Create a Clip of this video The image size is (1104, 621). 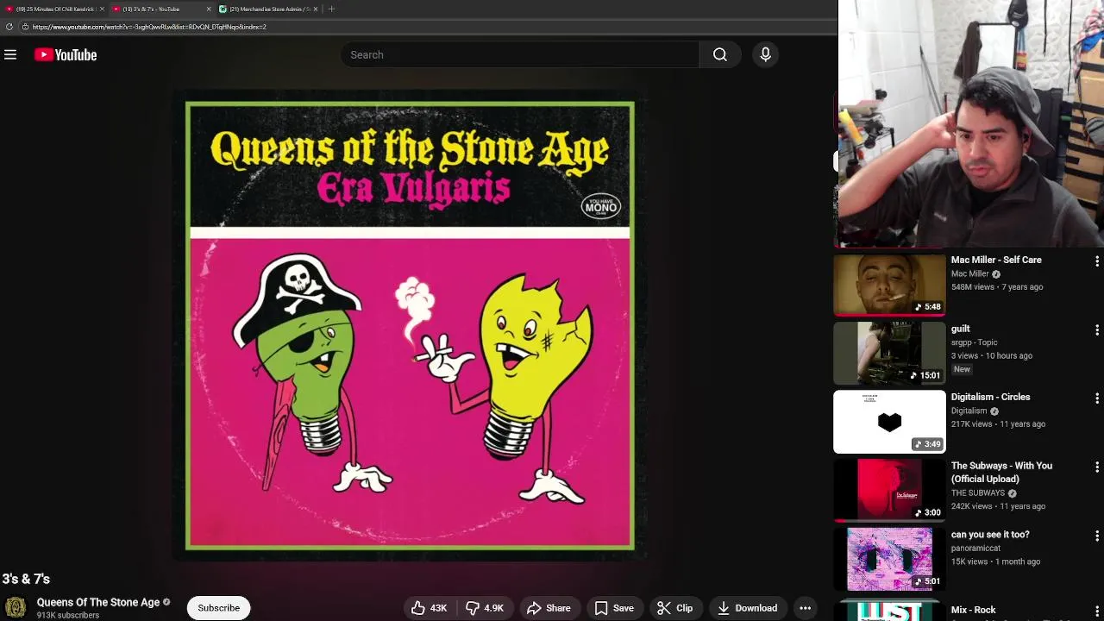[x=675, y=608]
